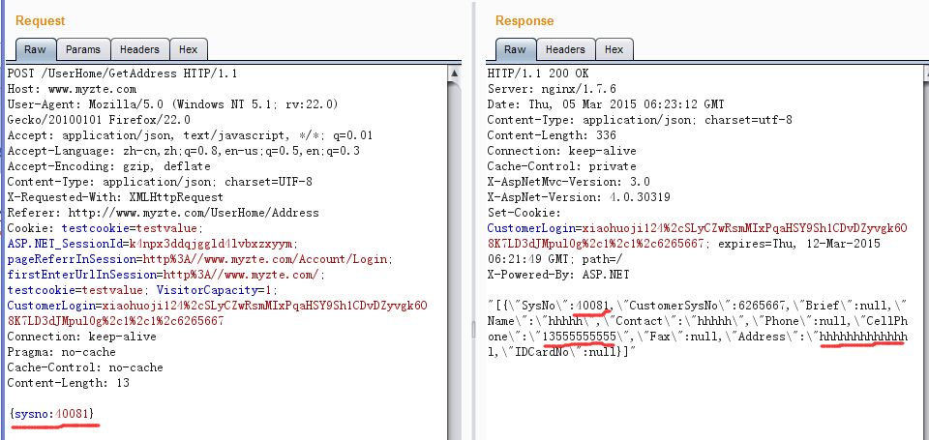This screenshot has height=440, width=929.
Task: Open the Request Params tab
Action: coord(83,49)
